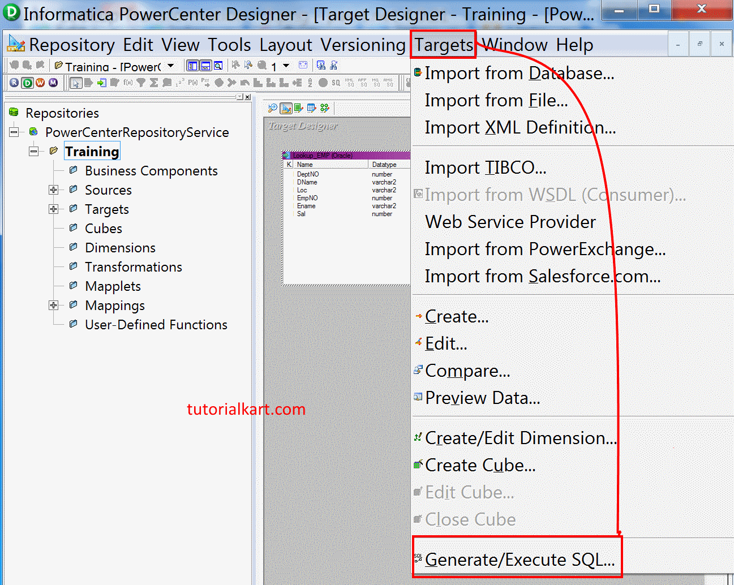
Task: Select User-Defined Functions tree item
Action: (156, 325)
